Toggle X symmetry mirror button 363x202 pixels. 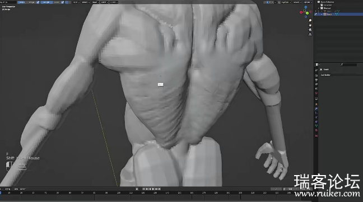[x=267, y=2]
